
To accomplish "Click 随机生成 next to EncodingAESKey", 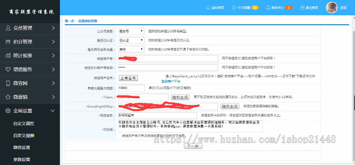I will click(230, 106).
